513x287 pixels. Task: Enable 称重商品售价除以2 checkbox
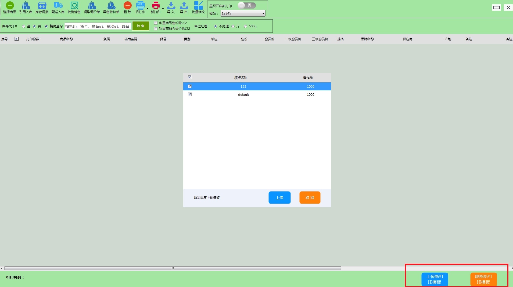[x=156, y=23]
